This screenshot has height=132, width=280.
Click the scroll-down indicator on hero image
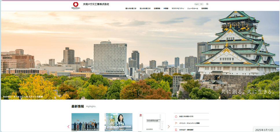coord(140,92)
